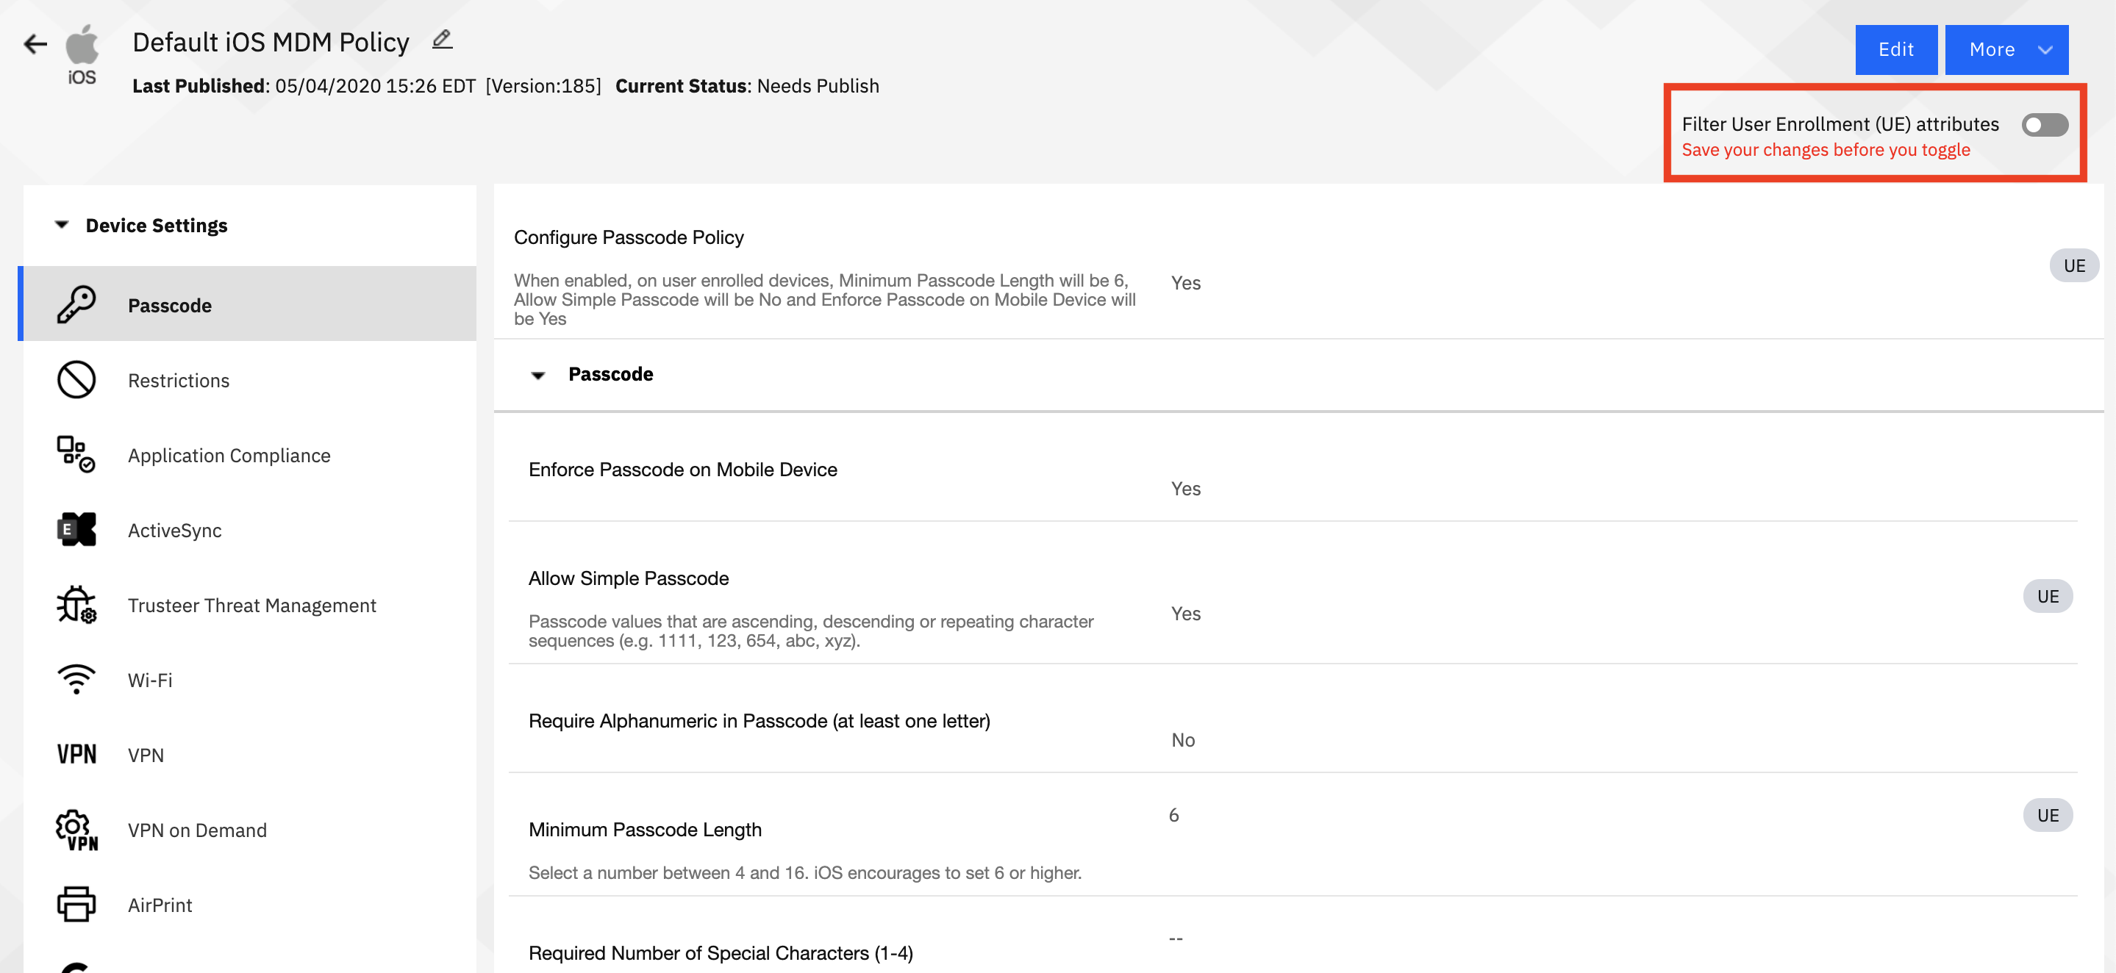This screenshot has width=2116, height=973.
Task: Click the Passcode section heading text
Action: (610, 374)
